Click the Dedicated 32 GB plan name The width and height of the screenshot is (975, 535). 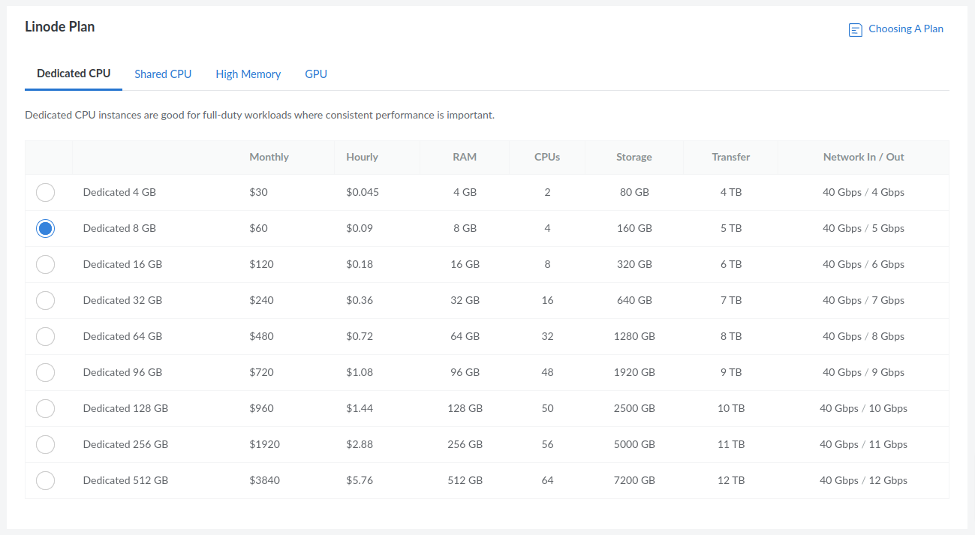122,300
